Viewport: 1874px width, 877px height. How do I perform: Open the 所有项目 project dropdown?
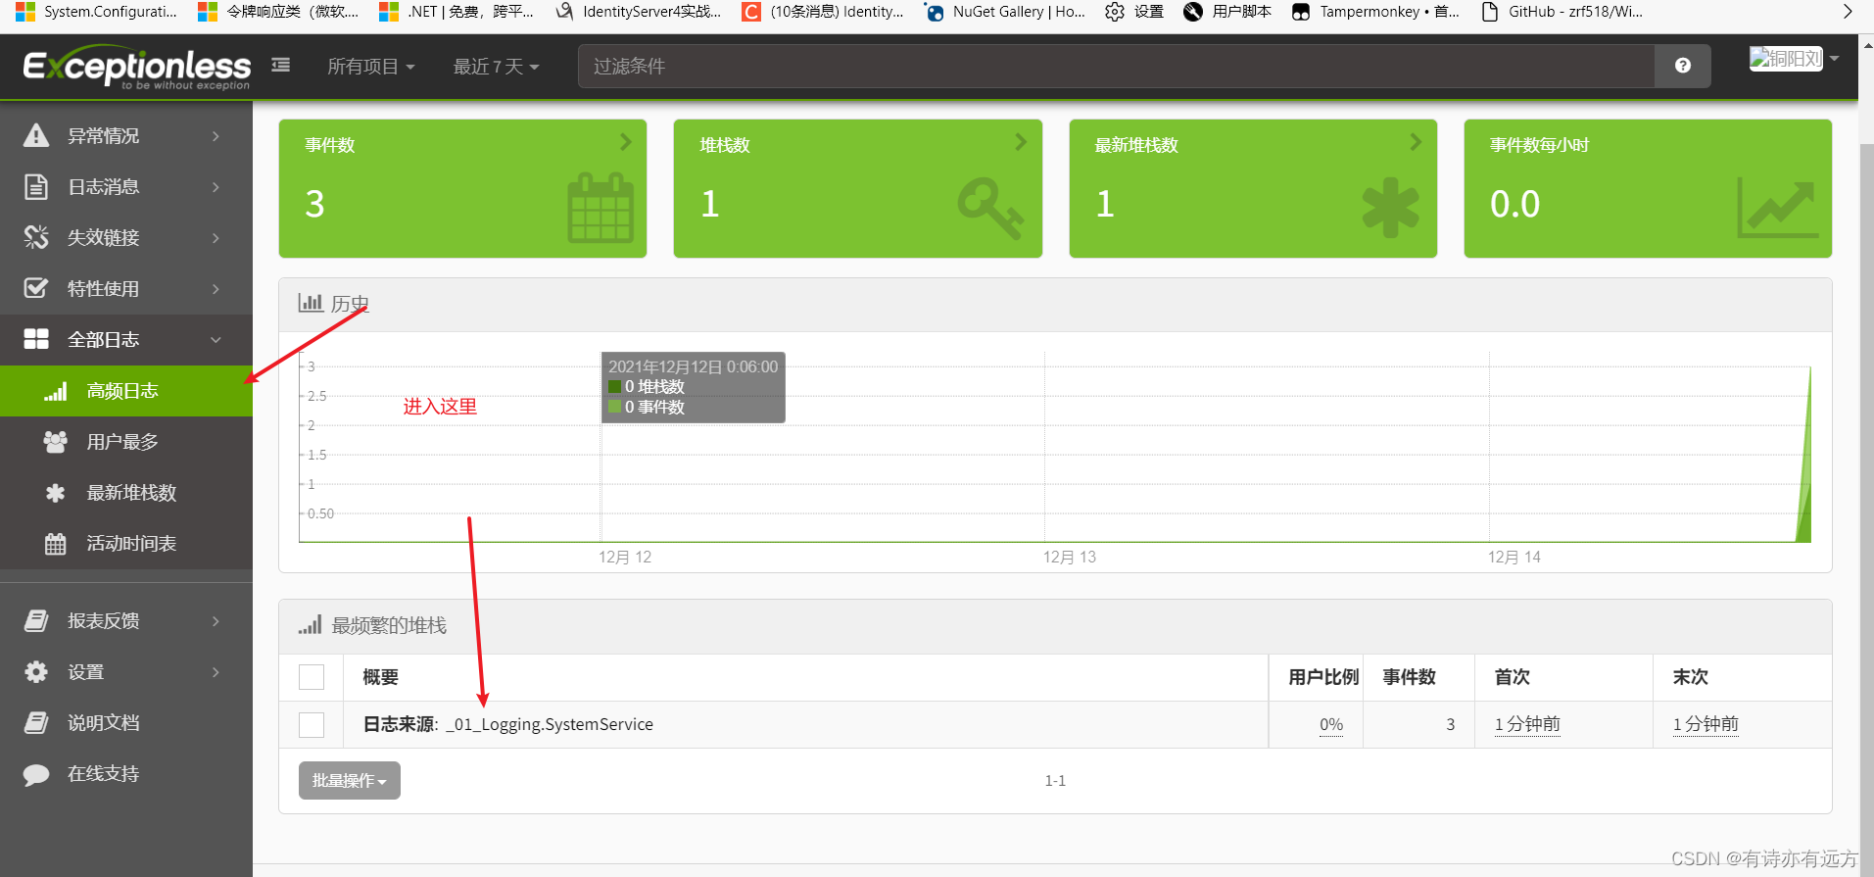tap(371, 67)
